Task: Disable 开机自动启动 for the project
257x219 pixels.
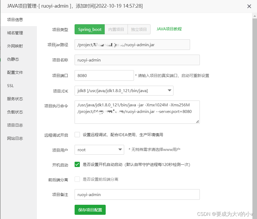Action: tap(77, 164)
